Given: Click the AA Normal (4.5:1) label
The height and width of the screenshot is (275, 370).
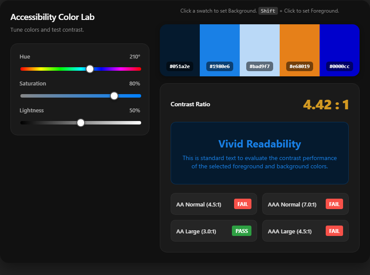Looking at the screenshot, I should 199,205.
